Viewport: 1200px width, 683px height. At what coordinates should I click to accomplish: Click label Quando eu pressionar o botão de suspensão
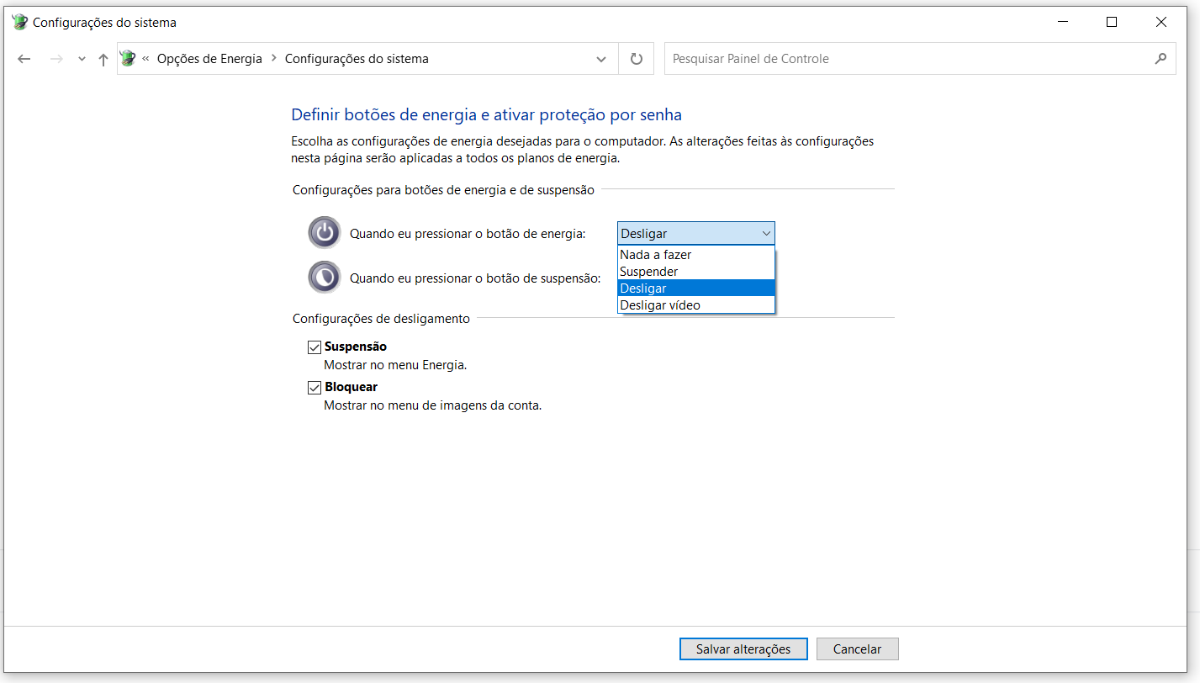(475, 278)
